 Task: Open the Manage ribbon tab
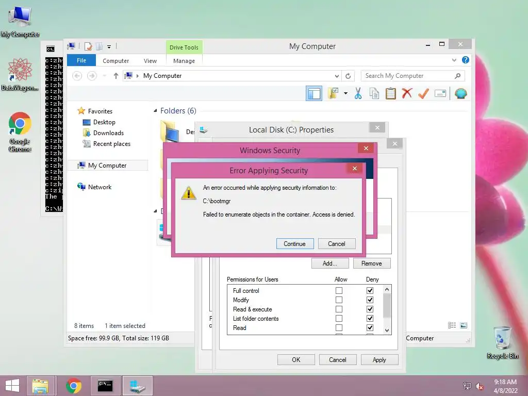point(184,61)
